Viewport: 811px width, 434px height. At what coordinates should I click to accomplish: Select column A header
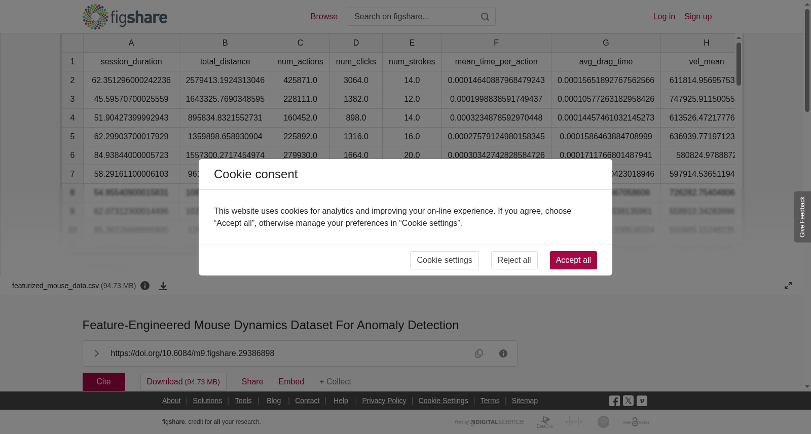[131, 43]
